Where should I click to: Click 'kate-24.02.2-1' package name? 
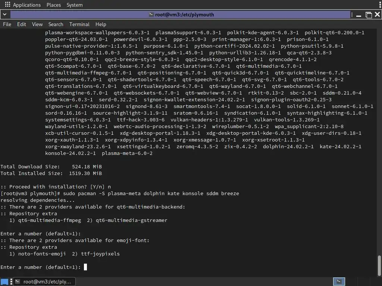(x=341, y=147)
